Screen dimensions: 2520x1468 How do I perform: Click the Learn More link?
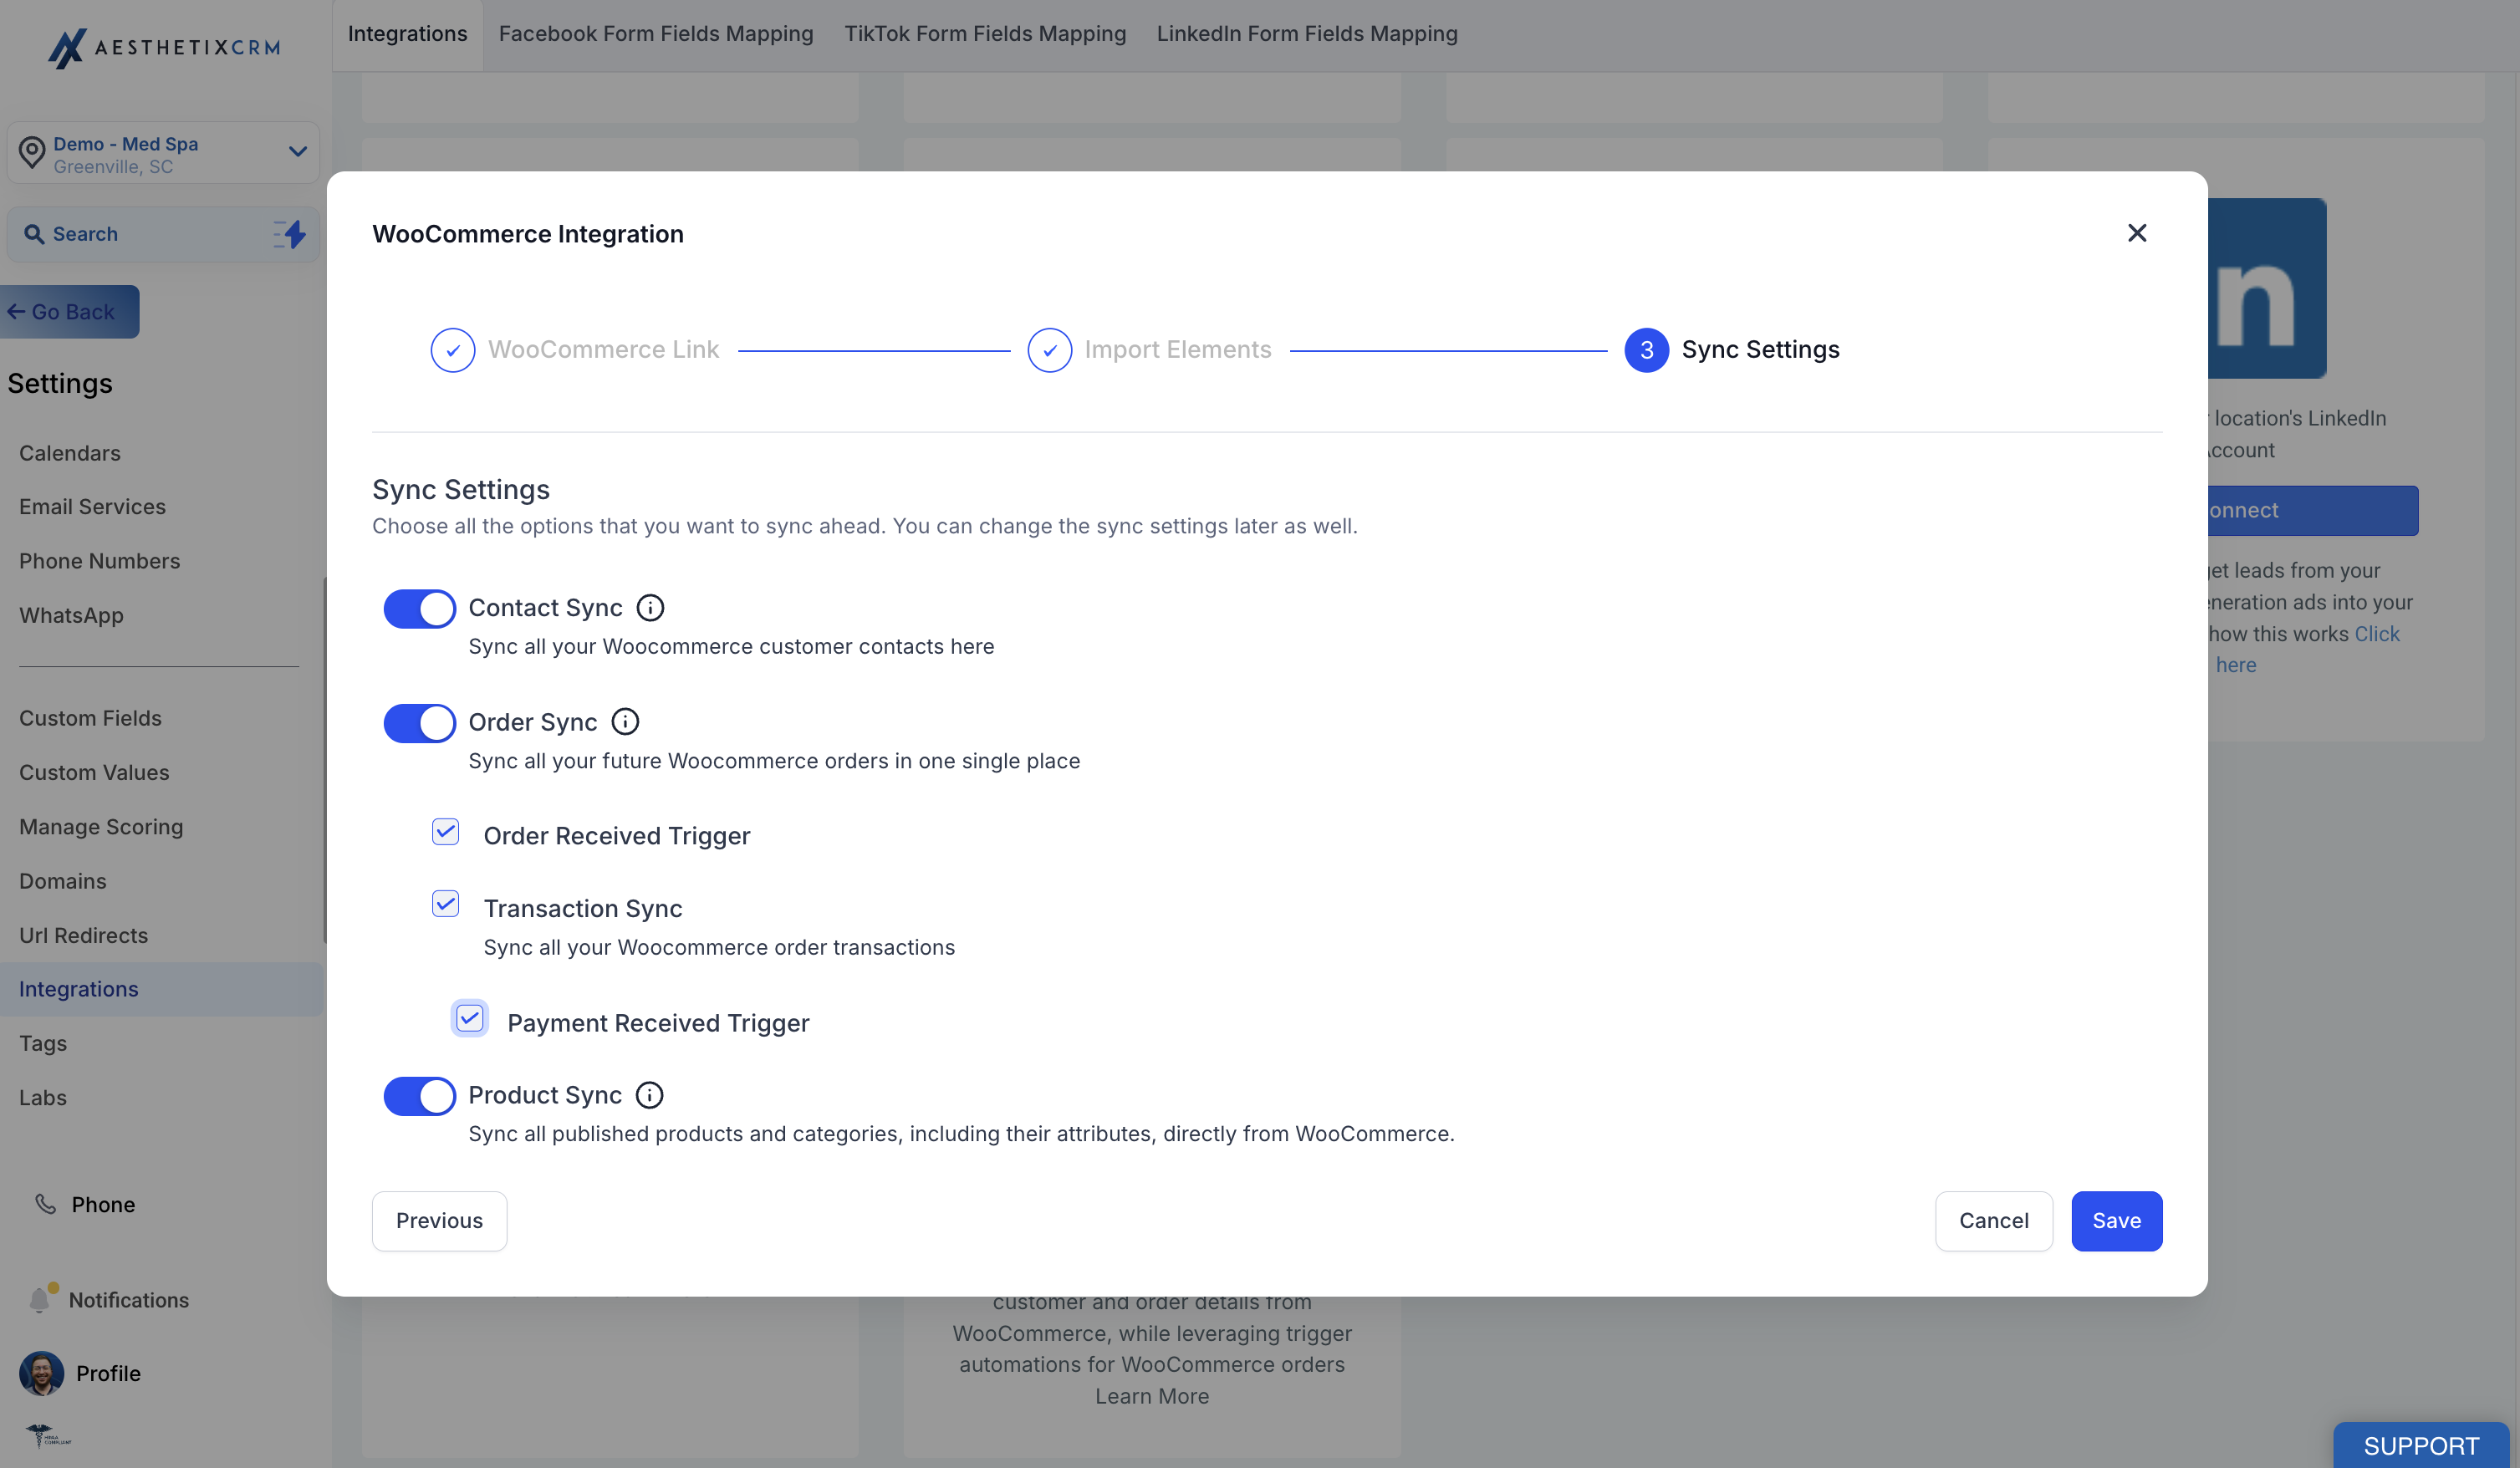[x=1152, y=1396]
